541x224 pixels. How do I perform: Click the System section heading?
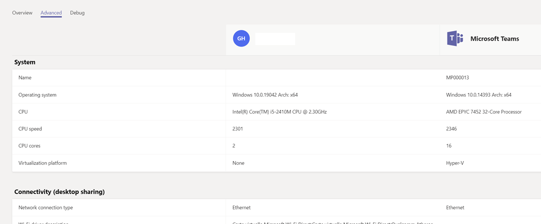coord(25,62)
